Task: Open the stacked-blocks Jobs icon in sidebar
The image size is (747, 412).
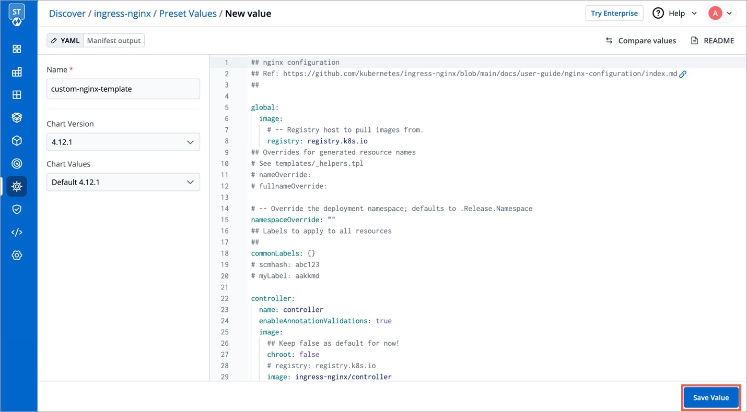Action: coord(17,72)
